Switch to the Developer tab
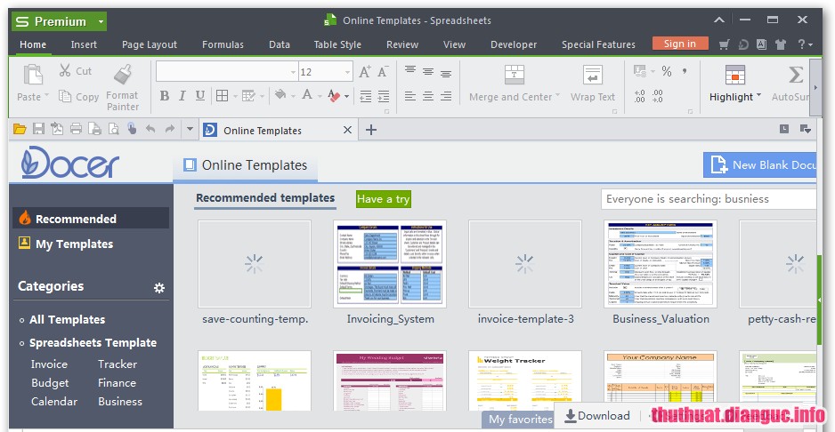835x432 pixels. (x=514, y=44)
